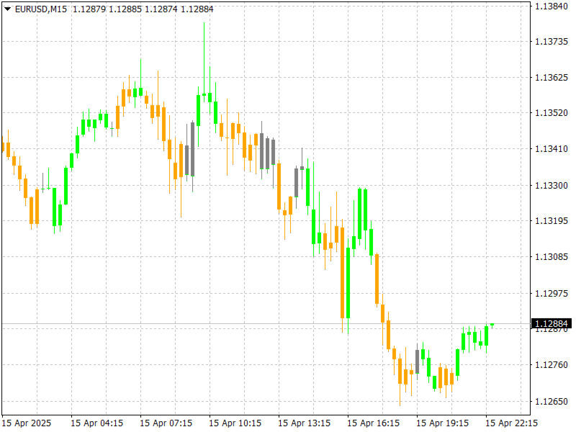This screenshot has height=432, width=576.
Task: Click time axis label 15 Apr 04:15
Action: [x=96, y=423]
